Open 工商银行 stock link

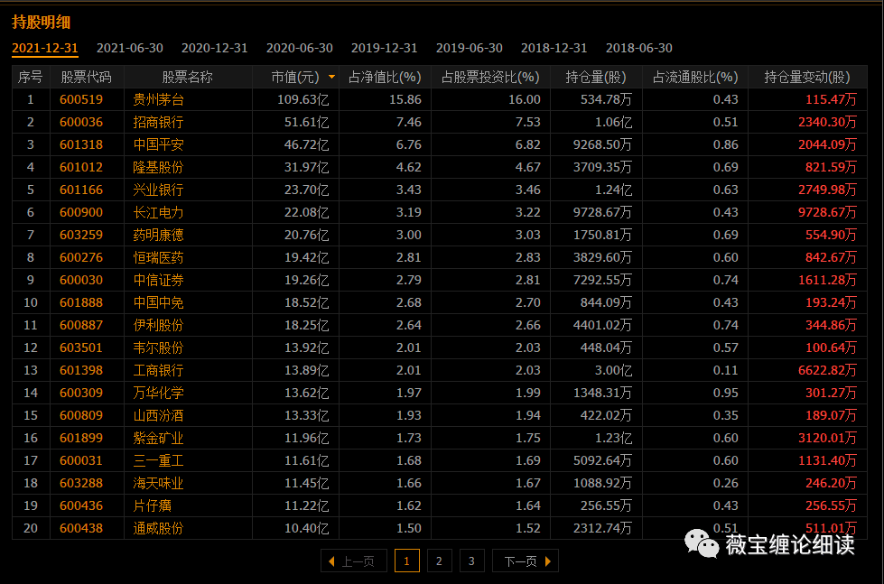click(x=158, y=370)
